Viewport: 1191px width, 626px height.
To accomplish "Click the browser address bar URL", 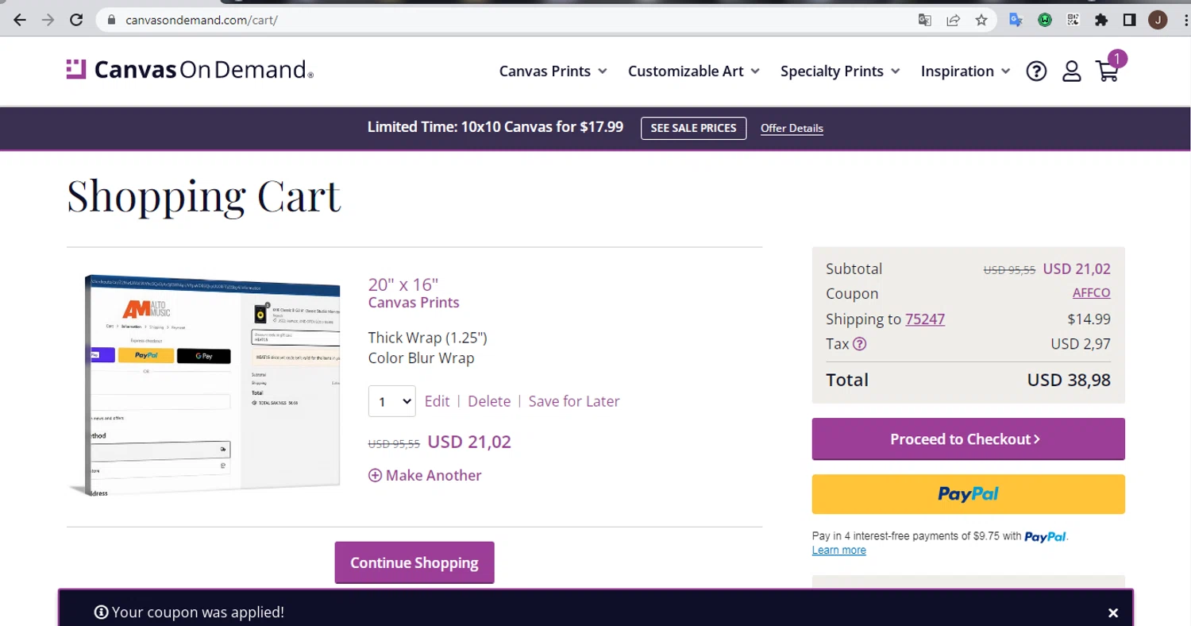I will tap(202, 20).
